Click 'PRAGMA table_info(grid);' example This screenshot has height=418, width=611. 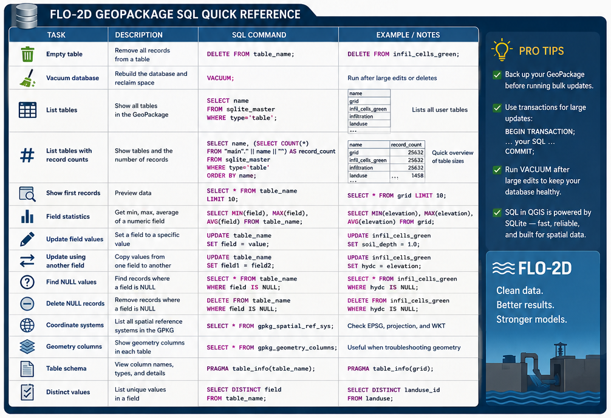tap(390, 368)
